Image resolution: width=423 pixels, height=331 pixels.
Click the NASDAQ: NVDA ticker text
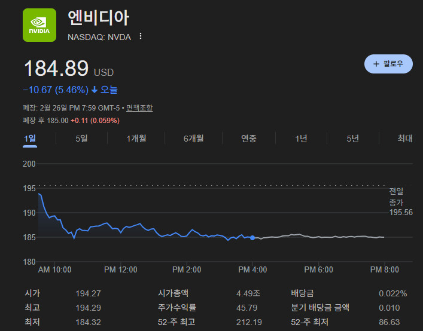point(99,37)
